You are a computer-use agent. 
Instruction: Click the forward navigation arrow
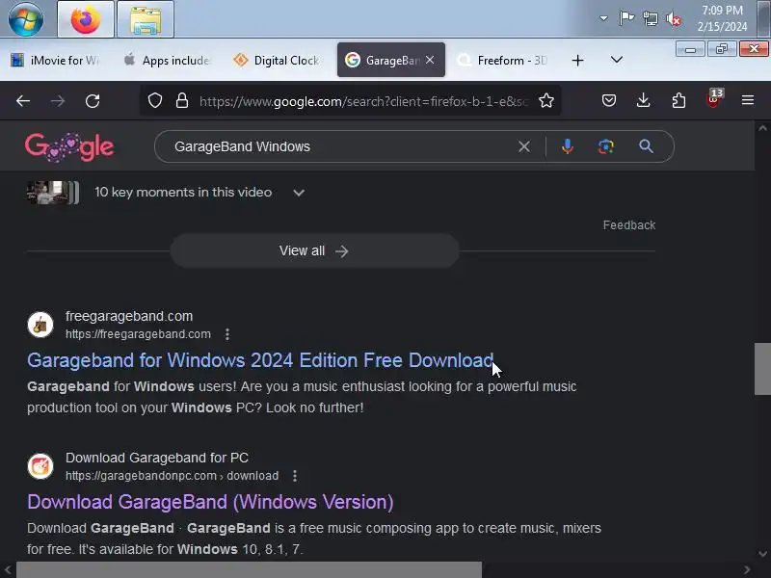(x=58, y=101)
